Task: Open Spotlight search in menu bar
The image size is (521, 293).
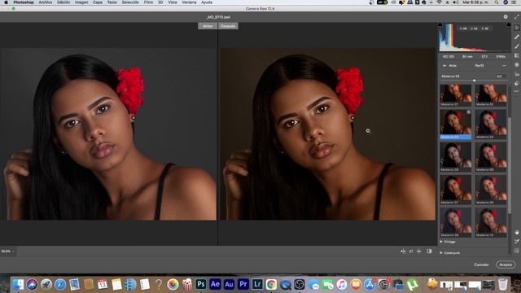Action: point(497,2)
